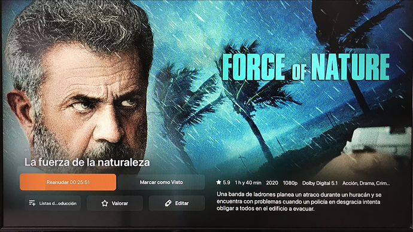Click the 2020 release year
Image resolution: width=413 pixels, height=232 pixels.
[272, 183]
